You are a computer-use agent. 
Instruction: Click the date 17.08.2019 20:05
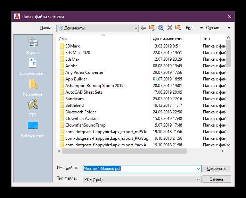[x=167, y=92]
